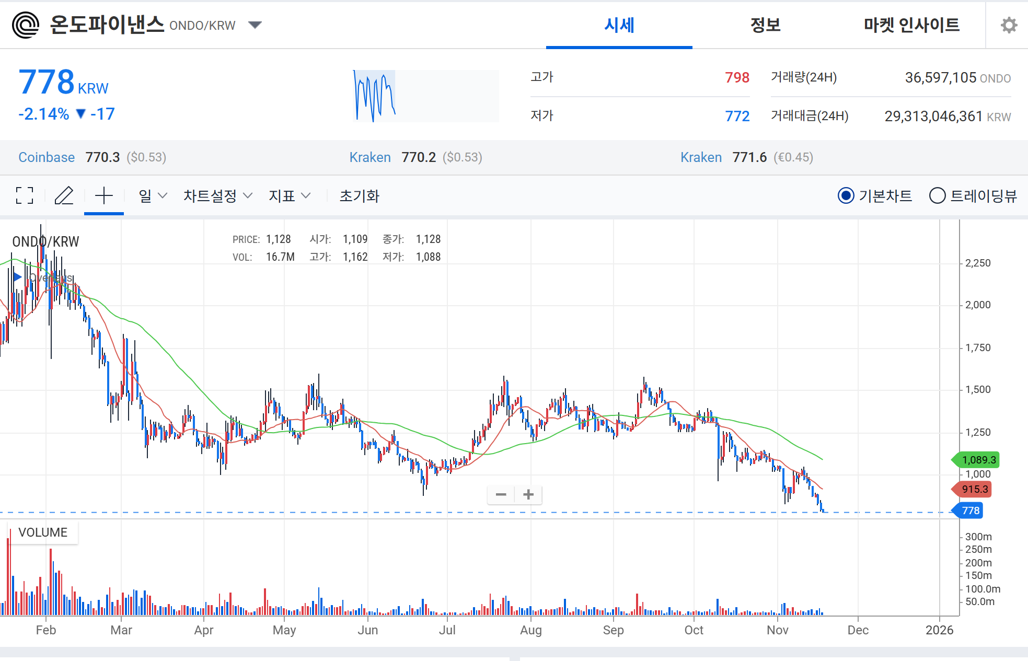The width and height of the screenshot is (1028, 661).
Task: Open the 마켓 인사이트 tab
Action: 911,25
